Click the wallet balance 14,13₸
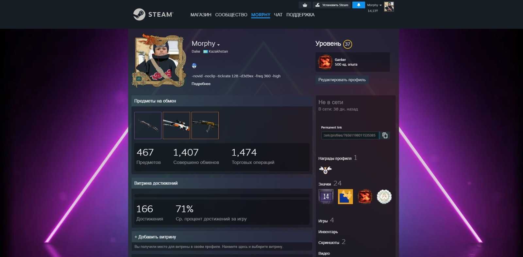523x257 pixels. pyautogui.click(x=373, y=11)
